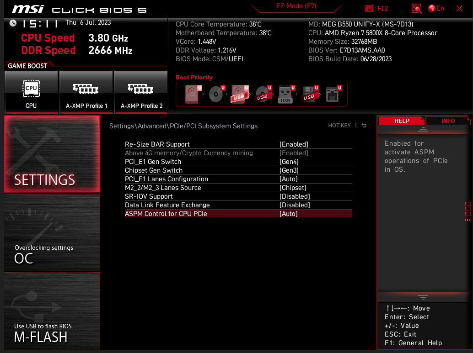Enable A-XMP Profile 1
473x353 pixels.
tap(86, 92)
